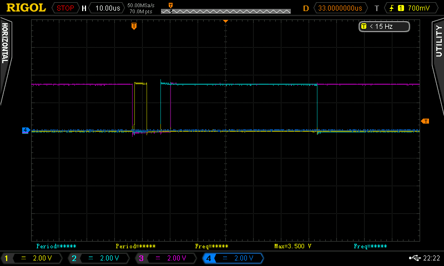Click the channel 4 ground level marker
Image resolution: width=444 pixels, height=266 pixels.
click(x=26, y=130)
